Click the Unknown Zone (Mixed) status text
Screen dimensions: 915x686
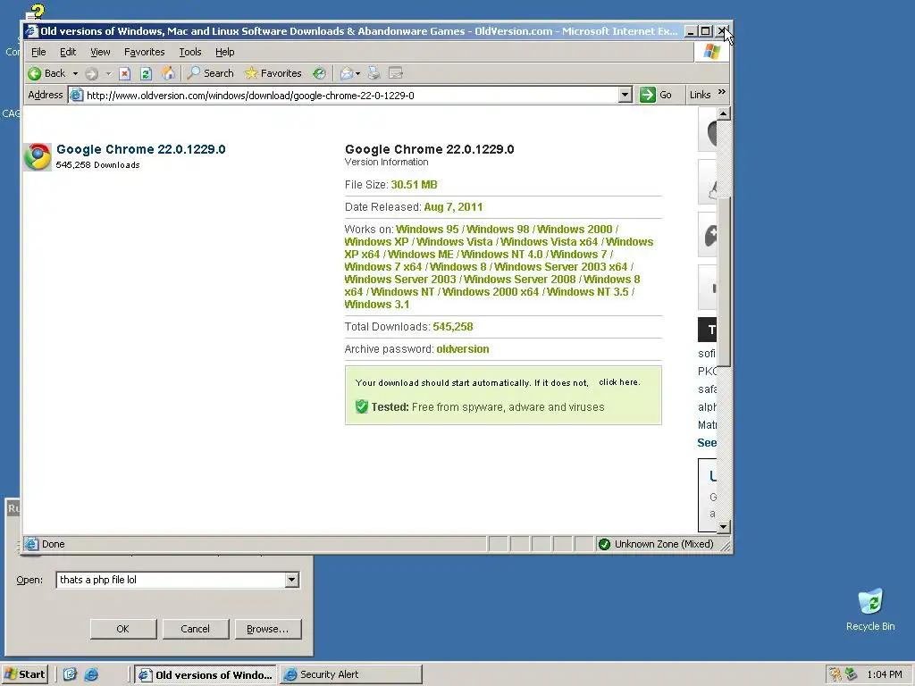click(664, 544)
